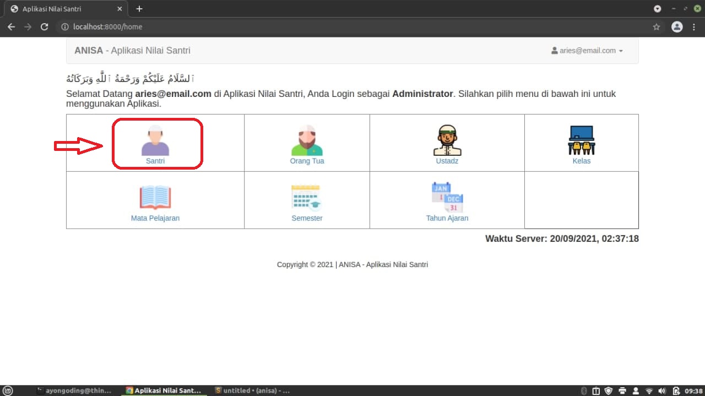Switch to the untitled anisa editor in taskbar
The image size is (705, 396).
[252, 390]
